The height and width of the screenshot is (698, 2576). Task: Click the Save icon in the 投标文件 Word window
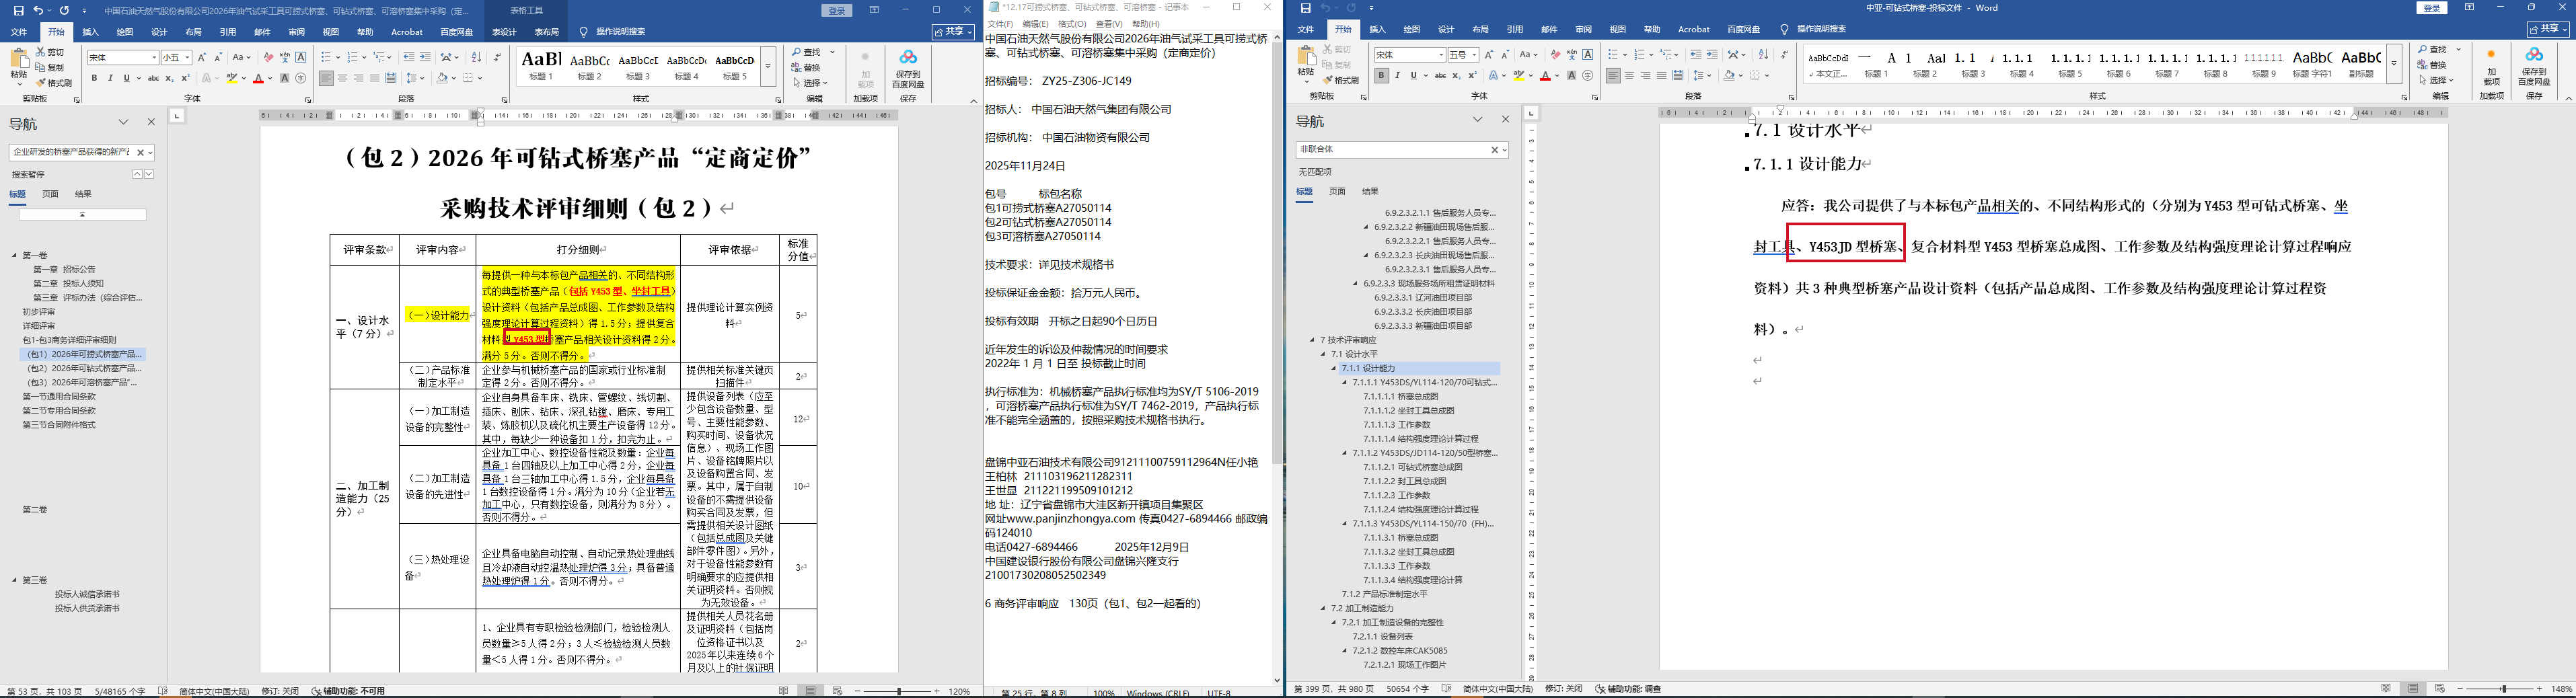tap(1305, 8)
